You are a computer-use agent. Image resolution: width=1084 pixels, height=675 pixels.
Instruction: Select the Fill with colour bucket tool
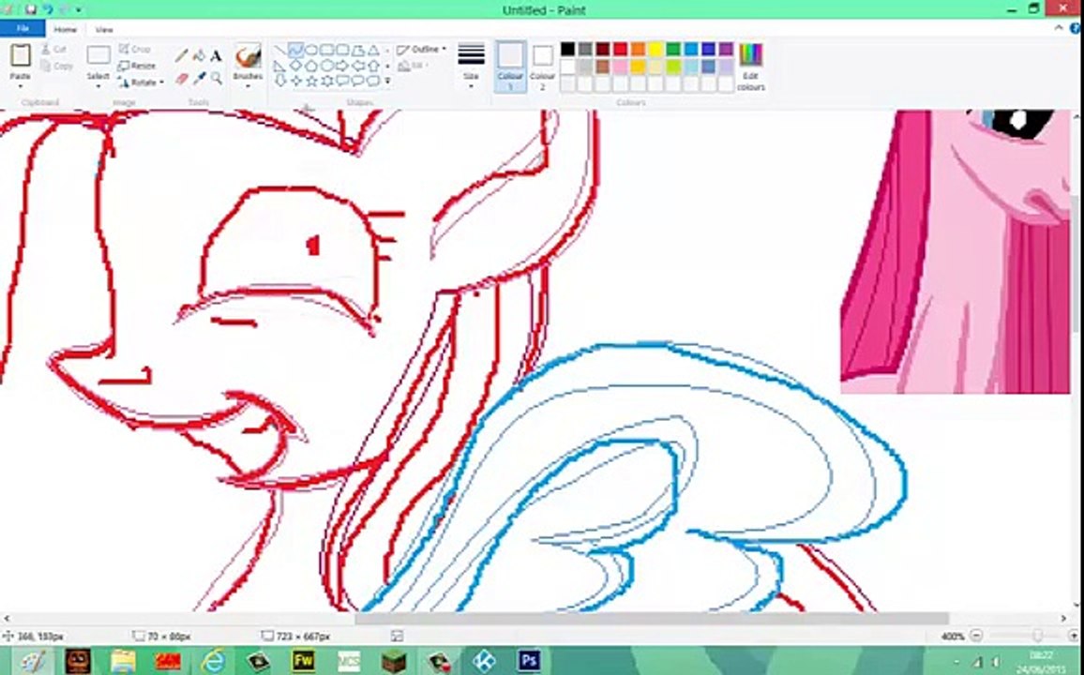click(199, 56)
